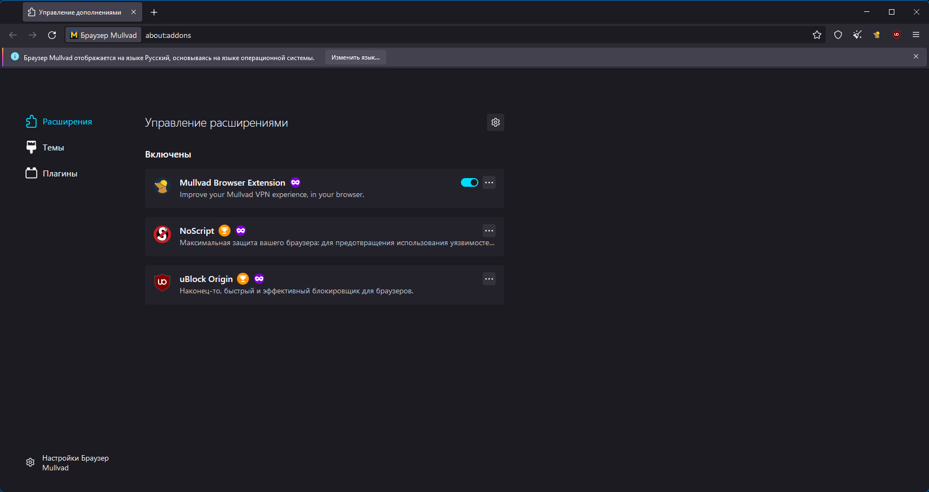929x492 pixels.
Task: Open the uBlock Origin toolbar icon
Action: pos(897,35)
